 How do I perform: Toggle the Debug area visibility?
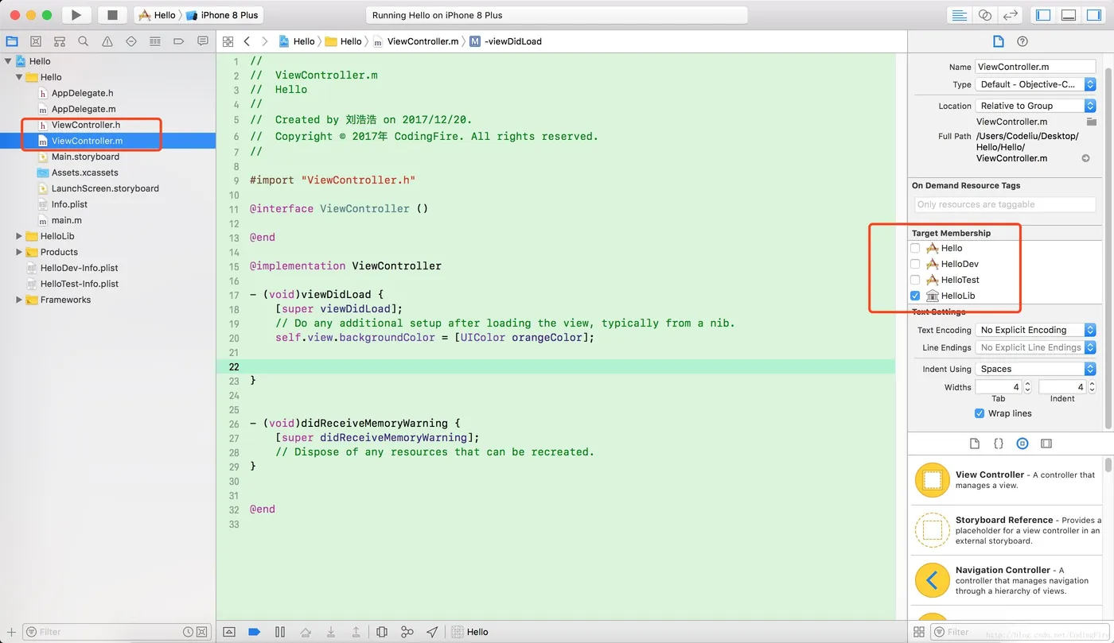(1069, 15)
